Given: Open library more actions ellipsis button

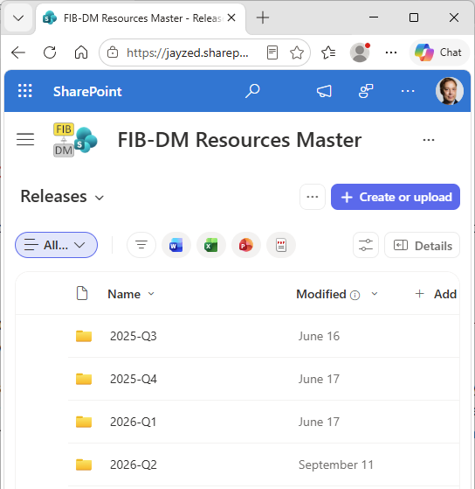Looking at the screenshot, I should pos(313,197).
